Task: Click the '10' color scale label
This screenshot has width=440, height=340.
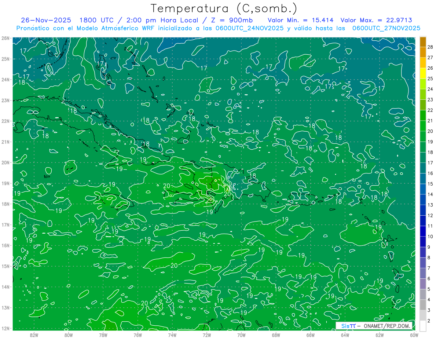Action: click(x=430, y=236)
